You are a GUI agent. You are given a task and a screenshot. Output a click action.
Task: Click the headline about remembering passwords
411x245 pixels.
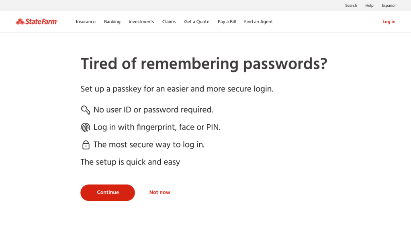point(204,63)
